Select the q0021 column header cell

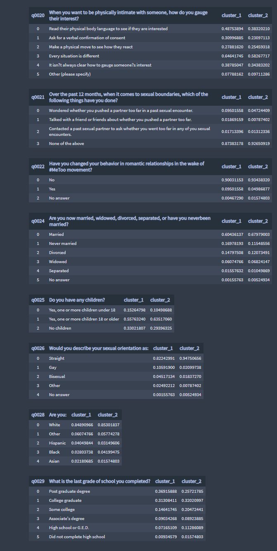38,97
